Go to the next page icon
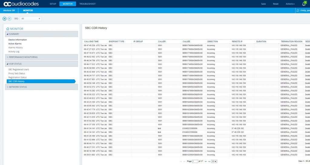 pos(206,161)
